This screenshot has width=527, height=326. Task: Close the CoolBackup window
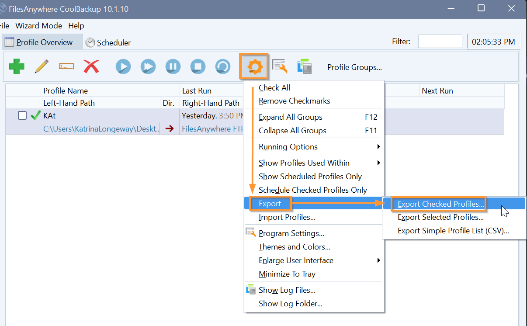511,8
